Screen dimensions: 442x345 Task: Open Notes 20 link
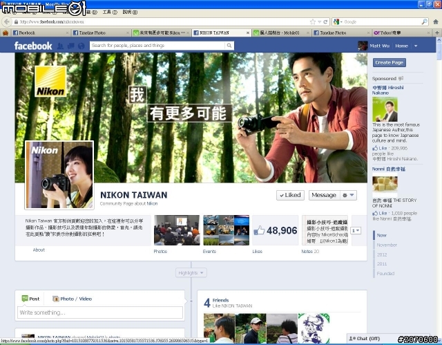[310, 251]
